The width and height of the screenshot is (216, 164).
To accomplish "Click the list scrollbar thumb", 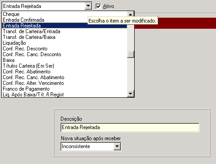I will pos(131,54).
